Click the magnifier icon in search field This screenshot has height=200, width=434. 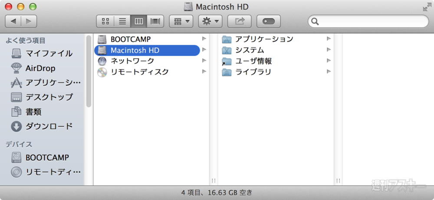315,22
